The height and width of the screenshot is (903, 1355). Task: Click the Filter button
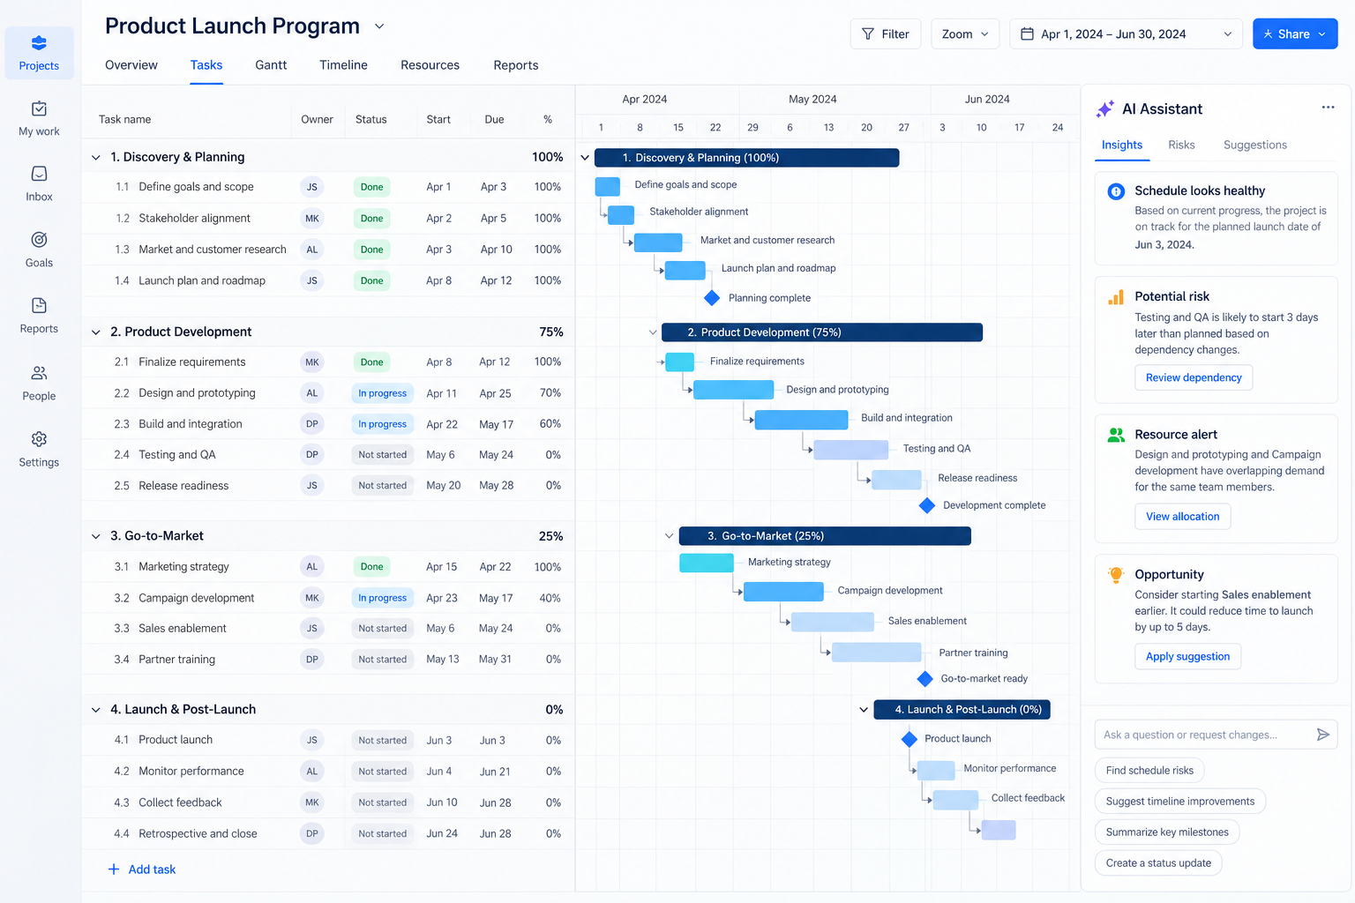point(886,34)
